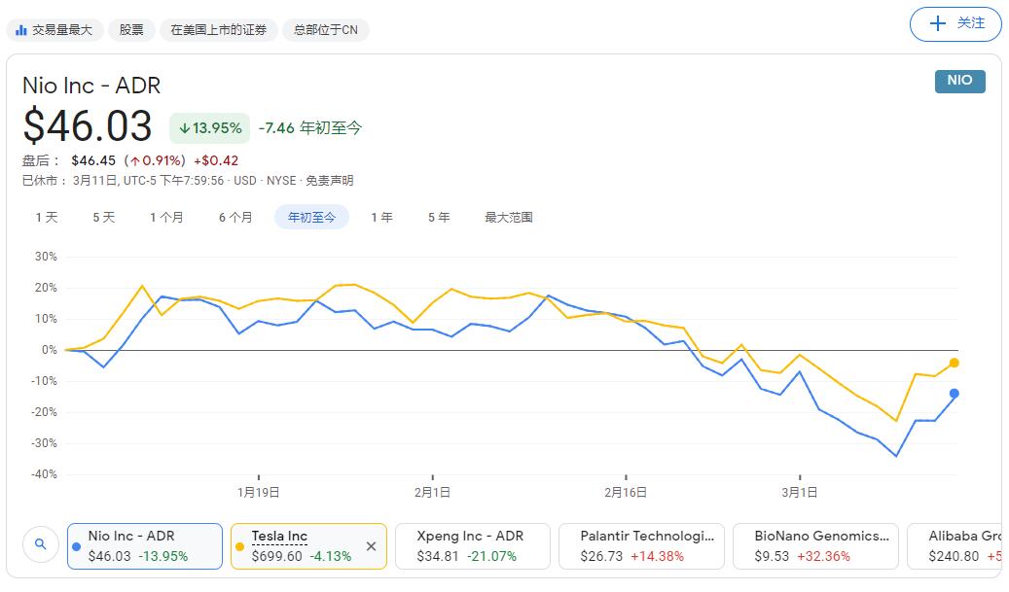Switch to the 5年 time range tab
This screenshot has height=592, width=1009.
tap(438, 217)
